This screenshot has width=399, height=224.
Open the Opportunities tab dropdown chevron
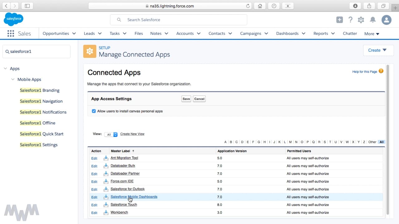pyautogui.click(x=74, y=34)
